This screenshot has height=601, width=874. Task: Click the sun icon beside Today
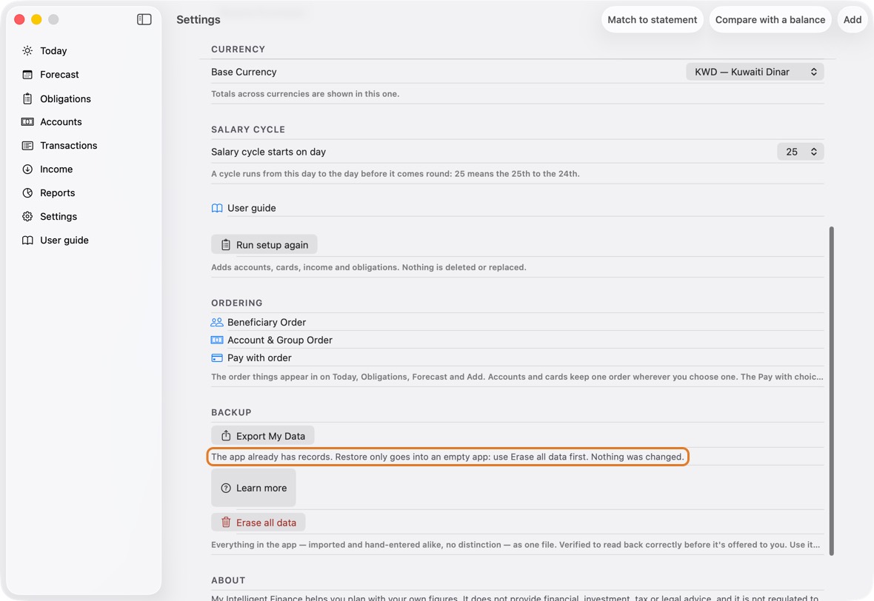(27, 50)
